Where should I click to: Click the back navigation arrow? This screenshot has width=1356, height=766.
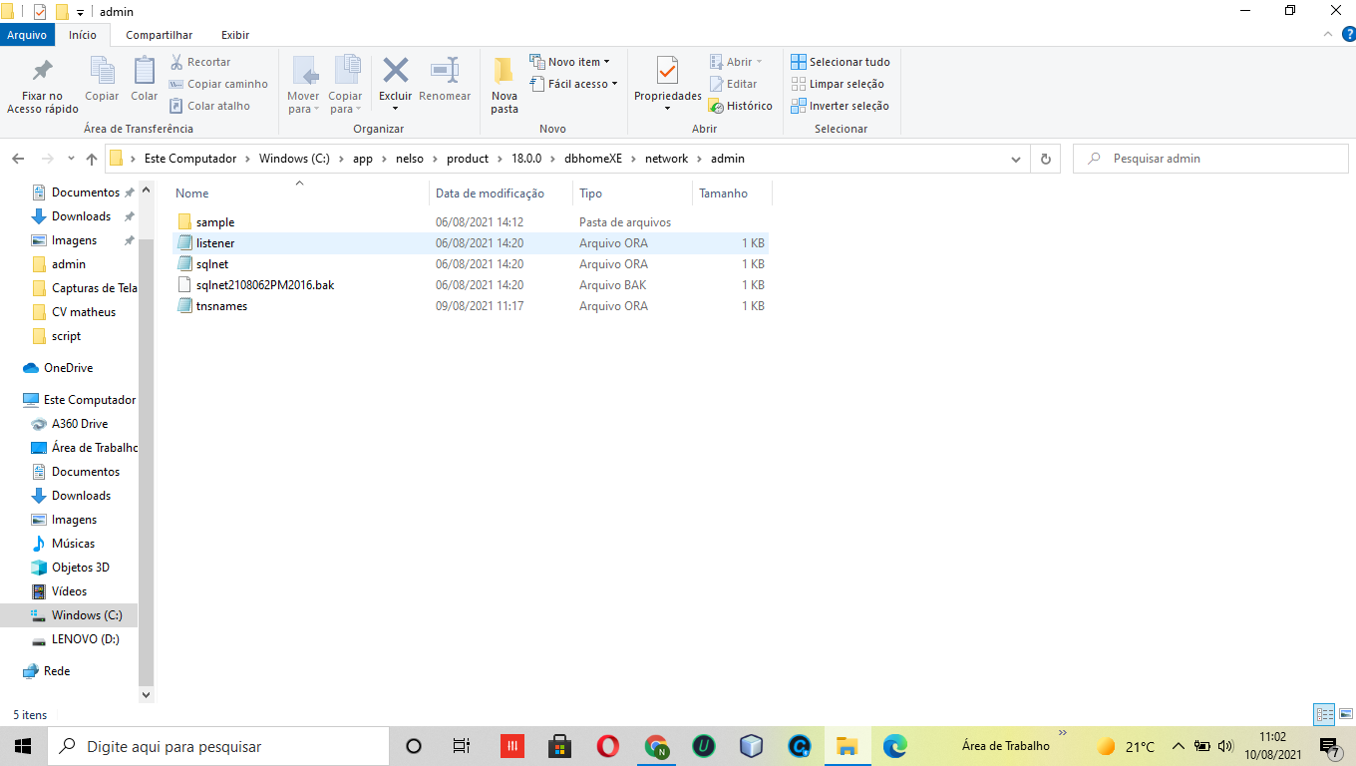click(18, 159)
